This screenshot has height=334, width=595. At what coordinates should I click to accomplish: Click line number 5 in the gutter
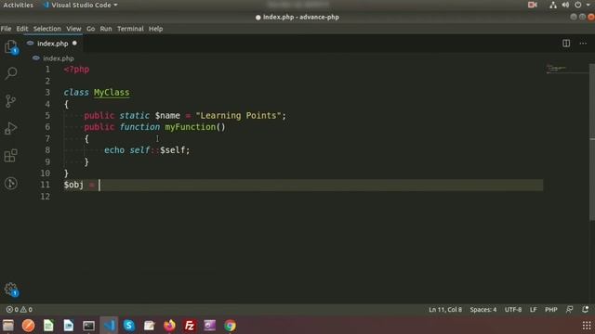47,115
